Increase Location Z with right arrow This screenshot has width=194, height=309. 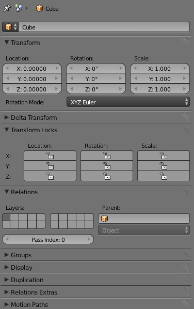(57, 89)
